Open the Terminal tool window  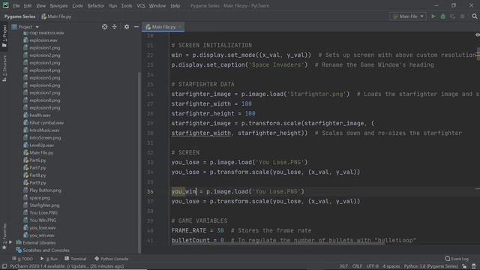coord(76,259)
